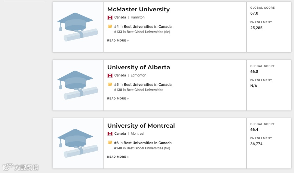Click Read More under University of Montreal

coord(118,157)
